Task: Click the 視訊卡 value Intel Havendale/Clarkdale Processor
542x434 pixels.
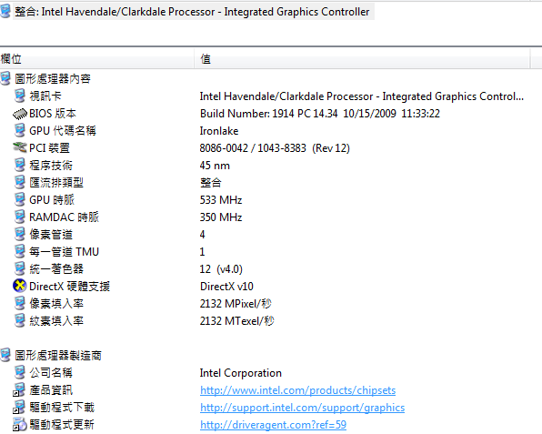Action: [362, 96]
